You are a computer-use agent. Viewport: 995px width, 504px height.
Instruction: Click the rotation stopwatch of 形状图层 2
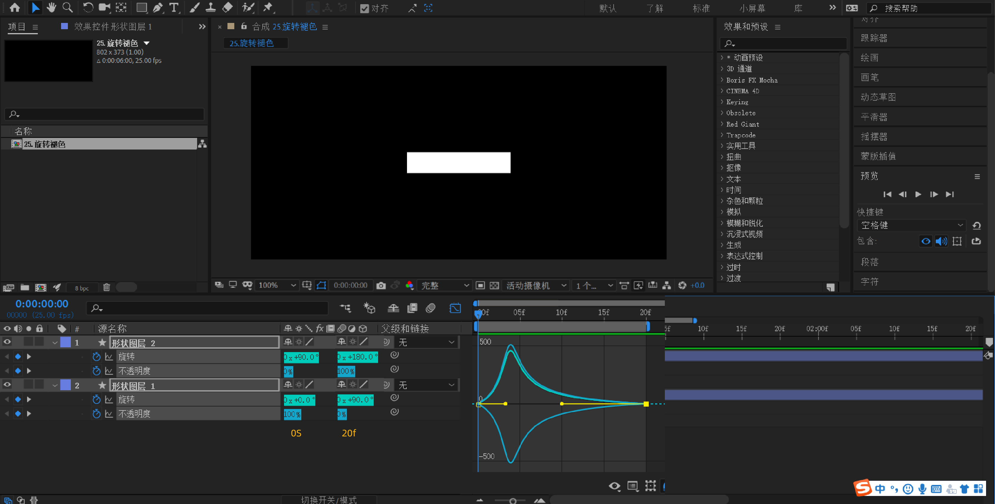(x=96, y=356)
